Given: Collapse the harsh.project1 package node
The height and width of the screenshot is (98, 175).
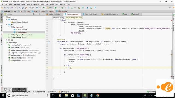Looking at the screenshot, I should (9, 27).
